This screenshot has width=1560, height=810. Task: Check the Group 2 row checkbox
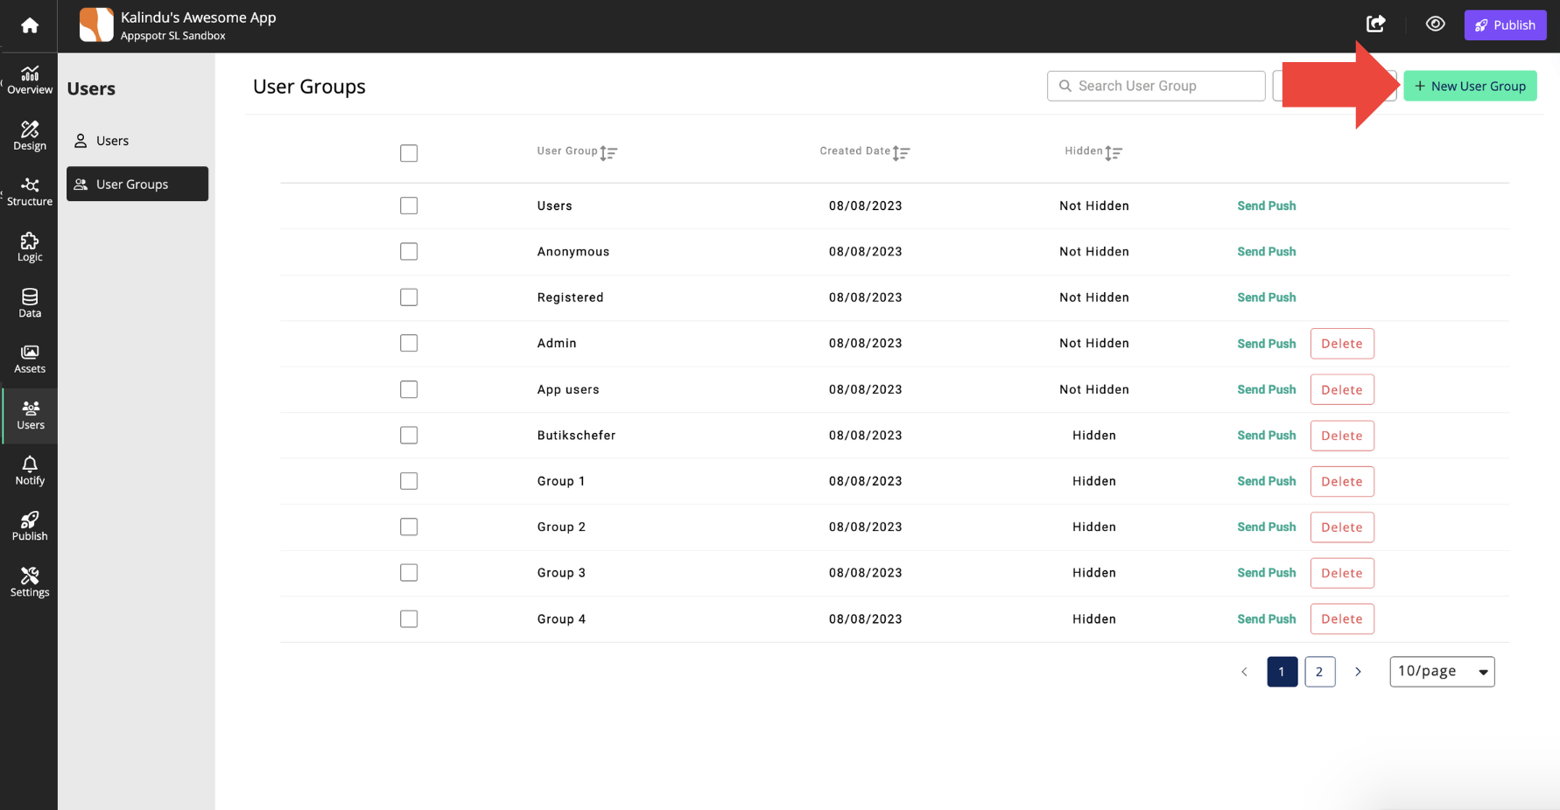click(409, 527)
